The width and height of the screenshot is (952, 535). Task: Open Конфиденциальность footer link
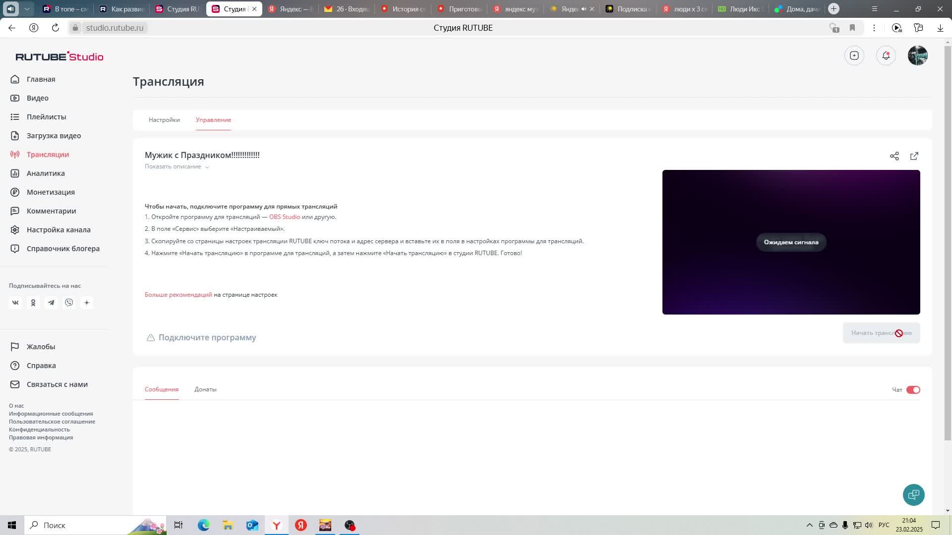[39, 429]
